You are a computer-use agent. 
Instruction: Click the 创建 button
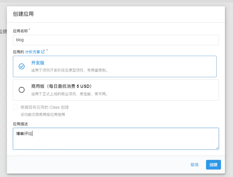pyautogui.click(x=213, y=165)
